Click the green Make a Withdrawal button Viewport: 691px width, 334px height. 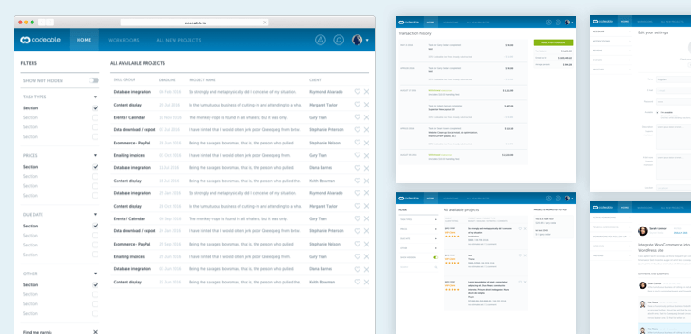pos(553,42)
